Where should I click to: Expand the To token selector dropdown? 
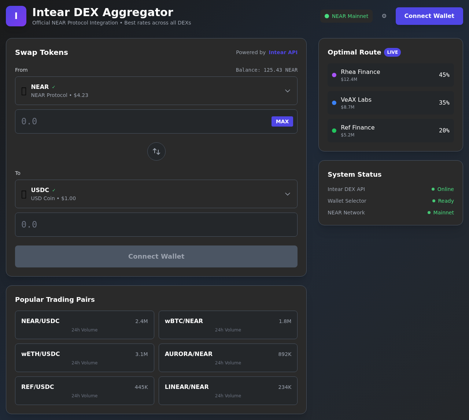tap(287, 194)
